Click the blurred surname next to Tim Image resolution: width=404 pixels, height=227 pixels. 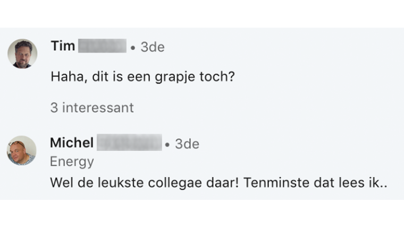tap(102, 47)
